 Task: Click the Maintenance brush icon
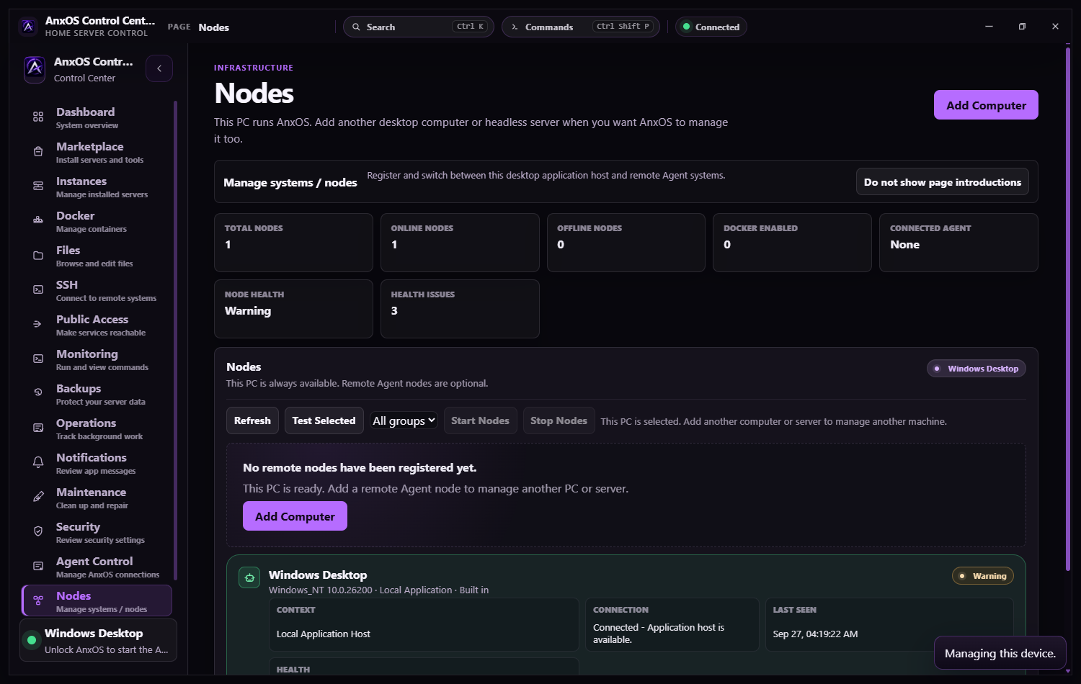[38, 497]
